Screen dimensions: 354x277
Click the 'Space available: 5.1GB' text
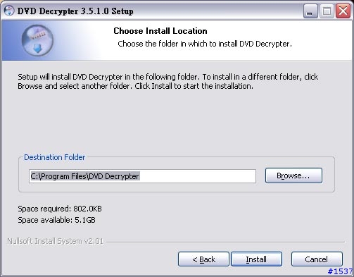click(x=56, y=220)
